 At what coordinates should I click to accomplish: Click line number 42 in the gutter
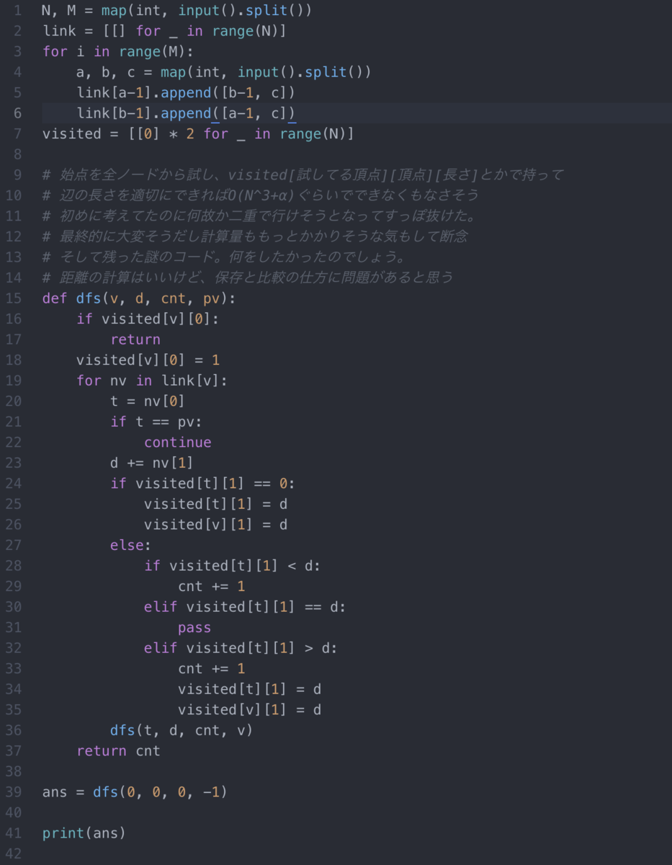(x=14, y=853)
